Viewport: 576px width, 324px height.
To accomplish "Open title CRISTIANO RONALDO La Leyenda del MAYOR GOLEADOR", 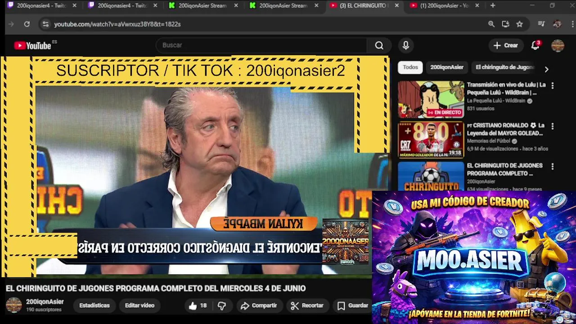I will click(x=506, y=129).
